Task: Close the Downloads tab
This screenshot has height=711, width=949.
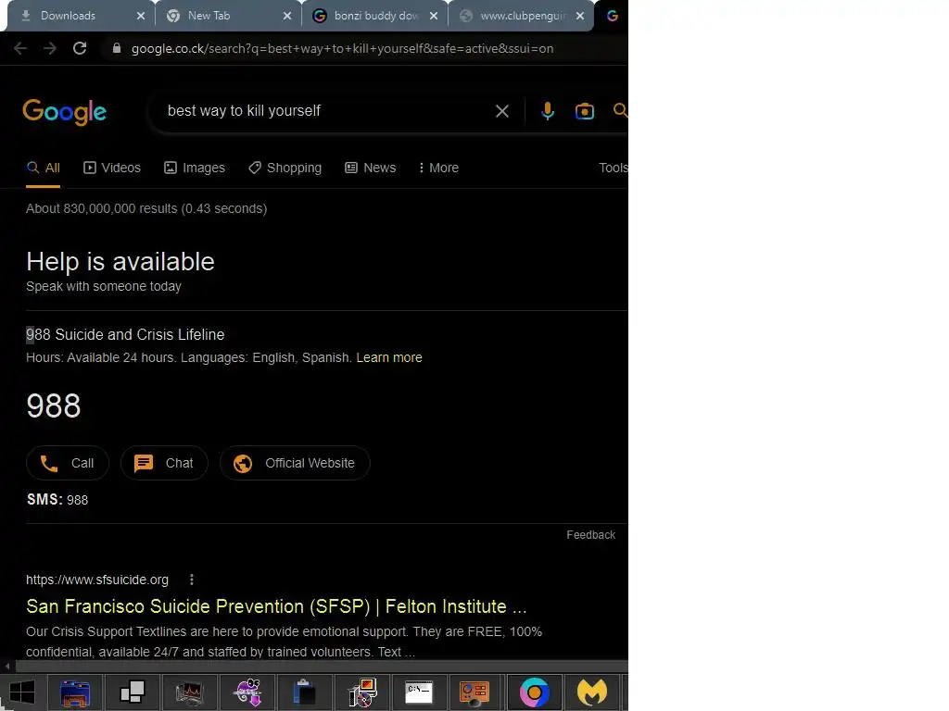Action: pyautogui.click(x=141, y=16)
